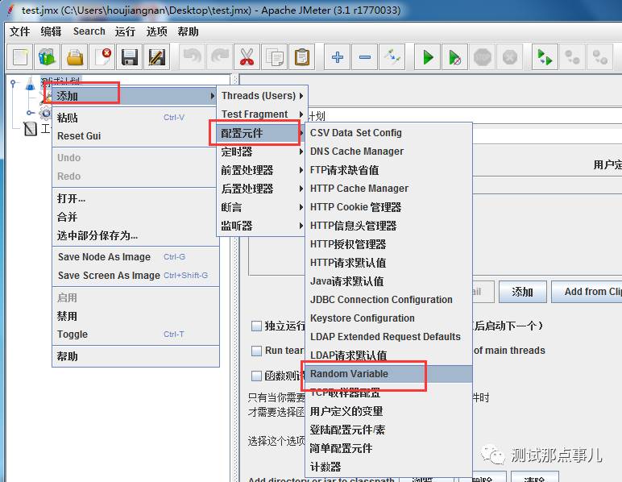
Task: Expand the 前置处理器 submenu
Action: point(262,170)
